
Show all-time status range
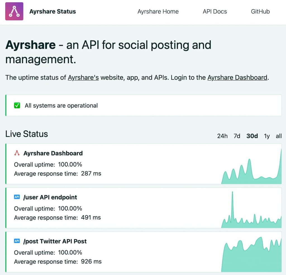pyautogui.click(x=278, y=136)
